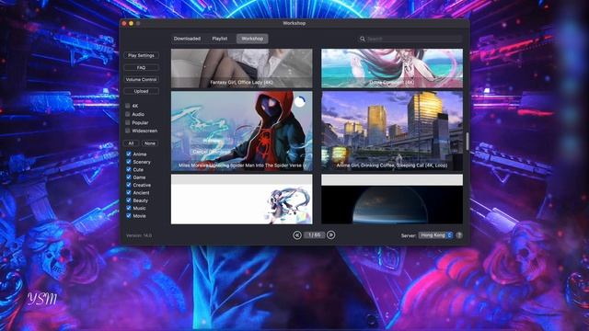Open the pink-haired girl ocean wallpaper
The height and width of the screenshot is (331, 589).
click(392, 68)
